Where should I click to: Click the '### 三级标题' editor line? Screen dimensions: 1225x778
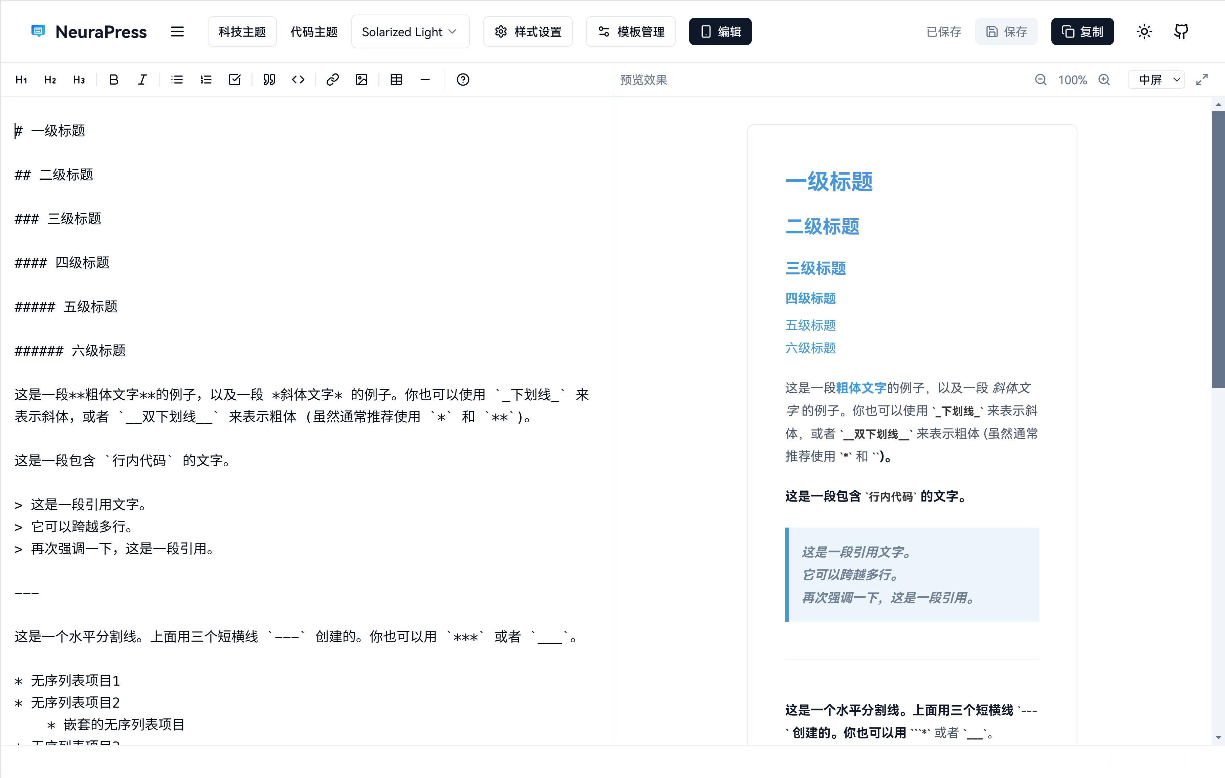coord(58,219)
